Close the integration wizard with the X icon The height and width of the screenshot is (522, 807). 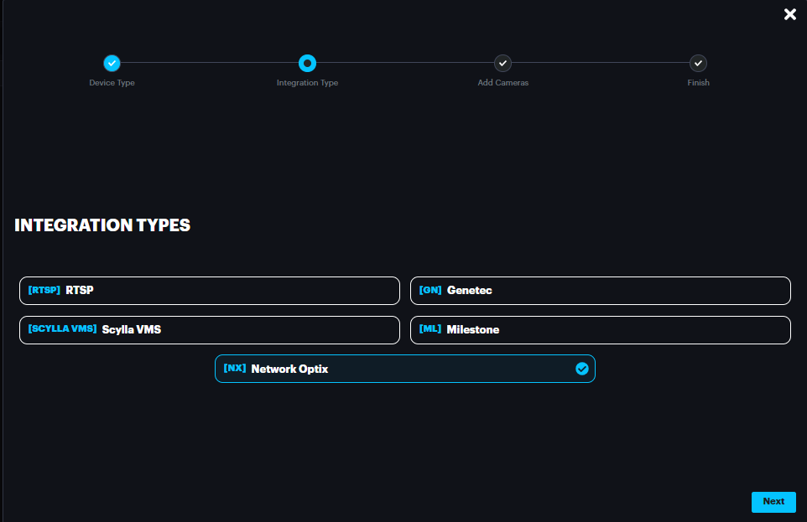789,14
